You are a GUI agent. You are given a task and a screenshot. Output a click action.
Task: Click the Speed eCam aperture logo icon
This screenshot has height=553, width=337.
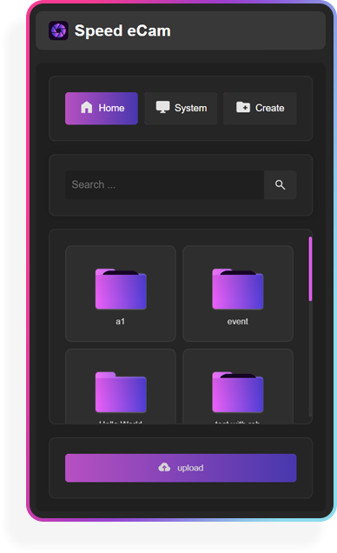point(58,30)
